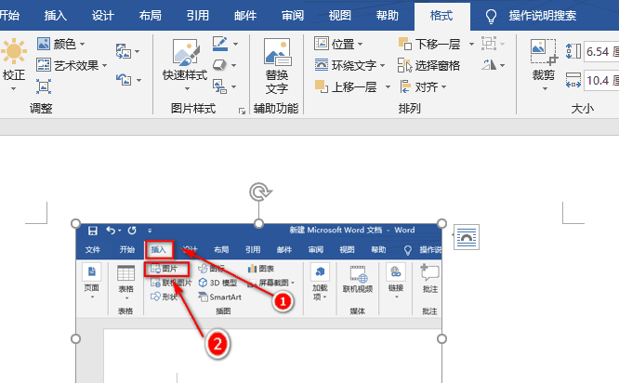Switch to the 视图 ribbon tab
The width and height of the screenshot is (619, 383).
340,16
